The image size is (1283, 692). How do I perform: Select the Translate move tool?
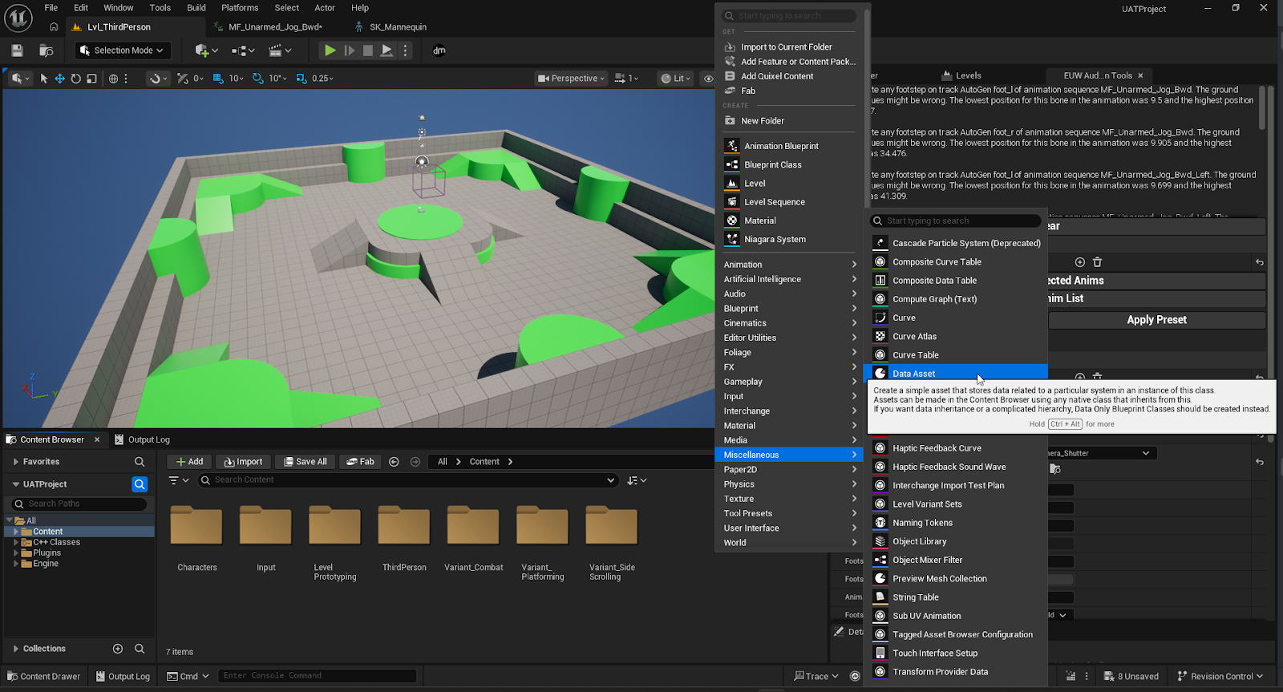[59, 79]
